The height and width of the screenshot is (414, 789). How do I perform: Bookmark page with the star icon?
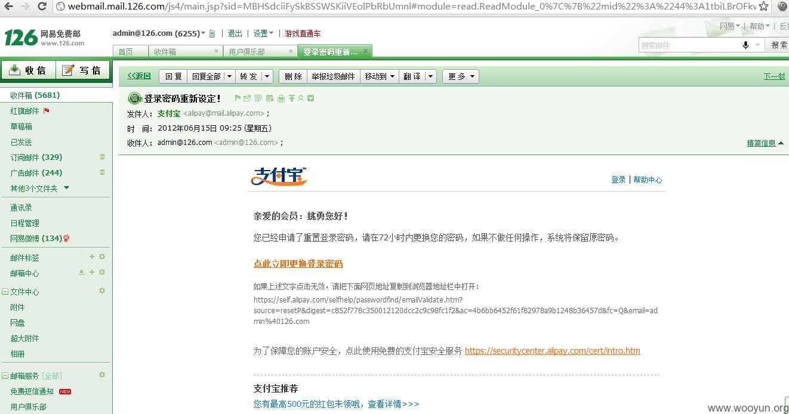point(763,7)
